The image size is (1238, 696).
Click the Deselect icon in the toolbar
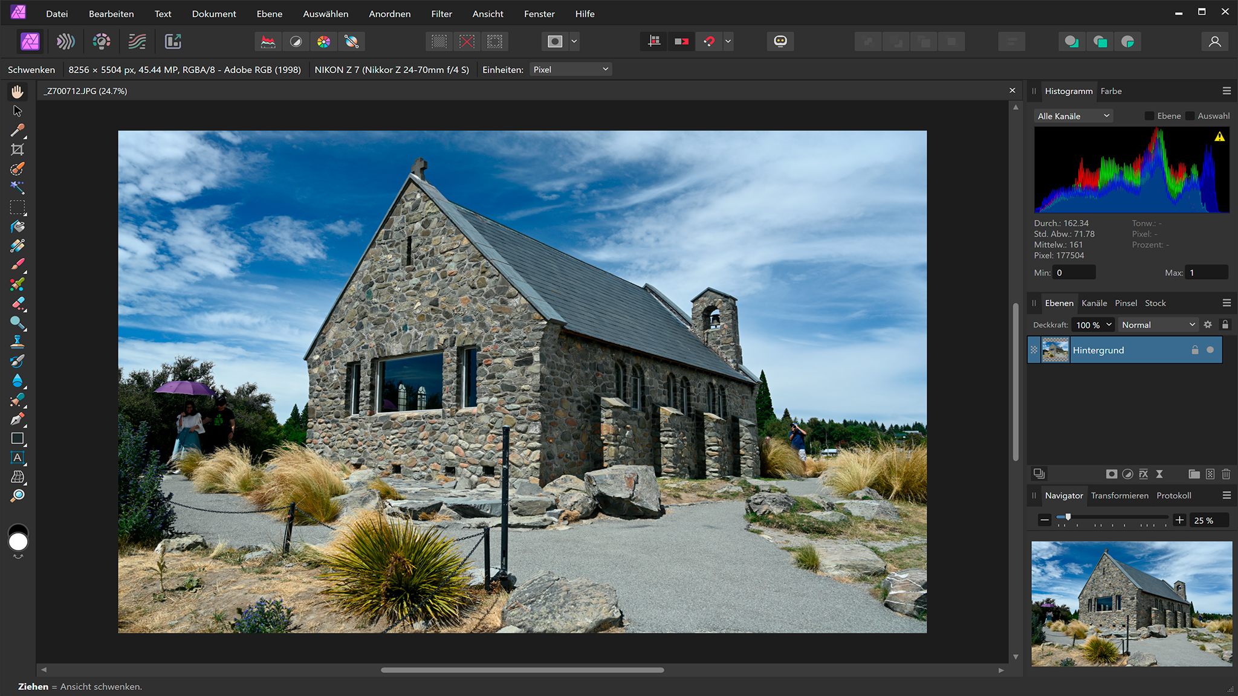coord(467,41)
